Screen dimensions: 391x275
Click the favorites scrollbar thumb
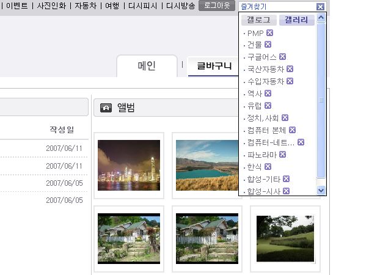(x=321, y=100)
